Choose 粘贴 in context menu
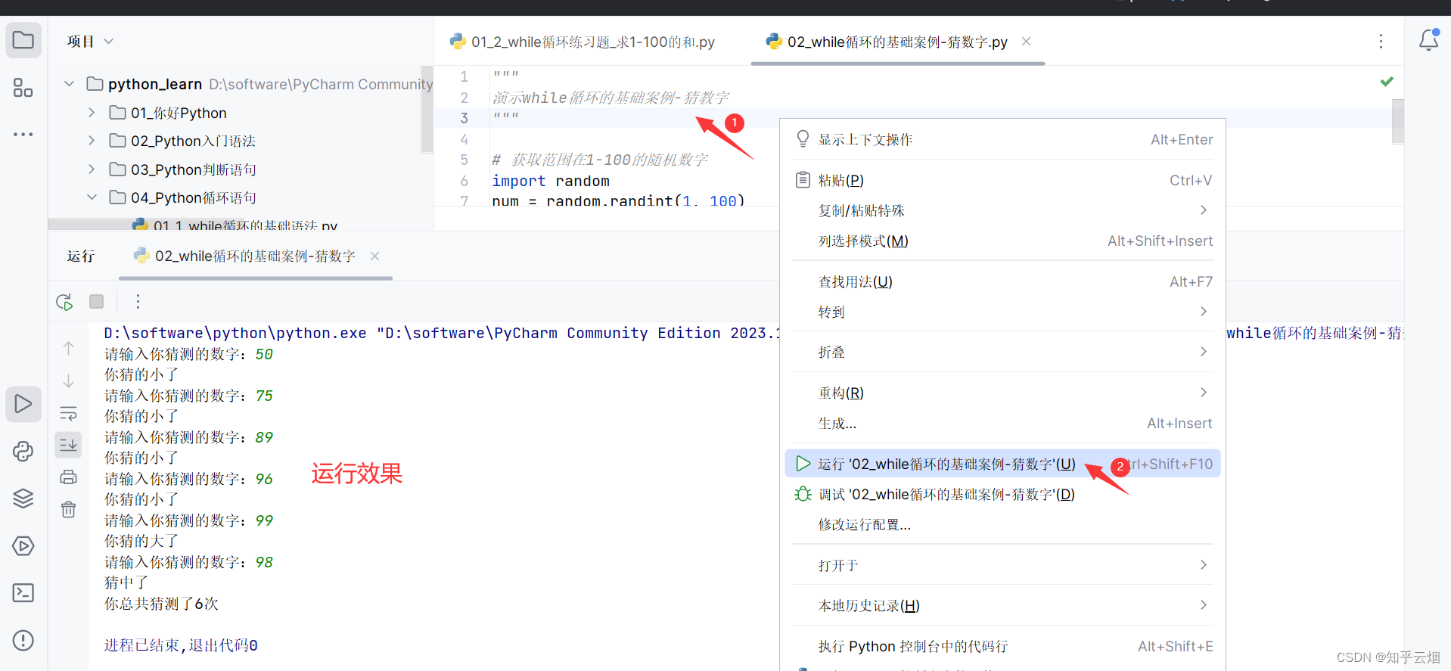 point(1002,180)
